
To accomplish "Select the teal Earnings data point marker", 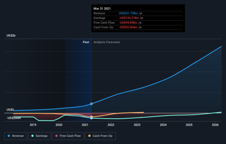I will click(91, 118).
